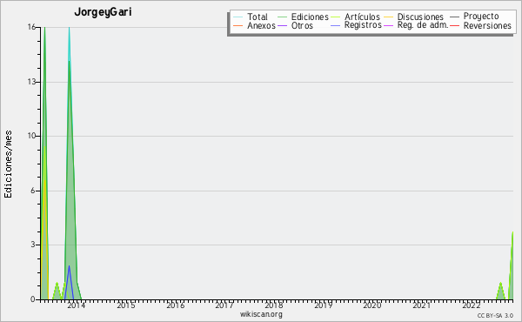This screenshot has width=522, height=322.
Task: Click the wikiscan.org caption
Action: click(261, 314)
